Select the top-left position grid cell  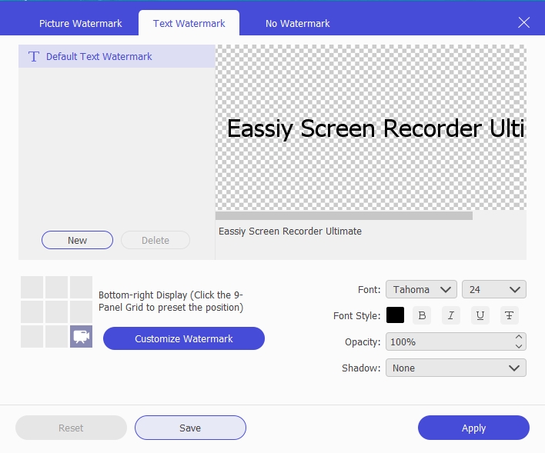click(x=32, y=288)
